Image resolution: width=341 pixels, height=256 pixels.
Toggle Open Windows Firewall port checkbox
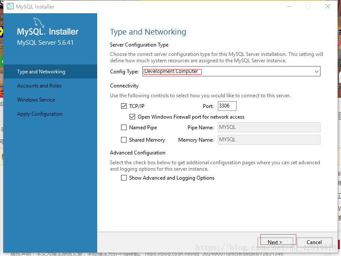pyautogui.click(x=132, y=116)
